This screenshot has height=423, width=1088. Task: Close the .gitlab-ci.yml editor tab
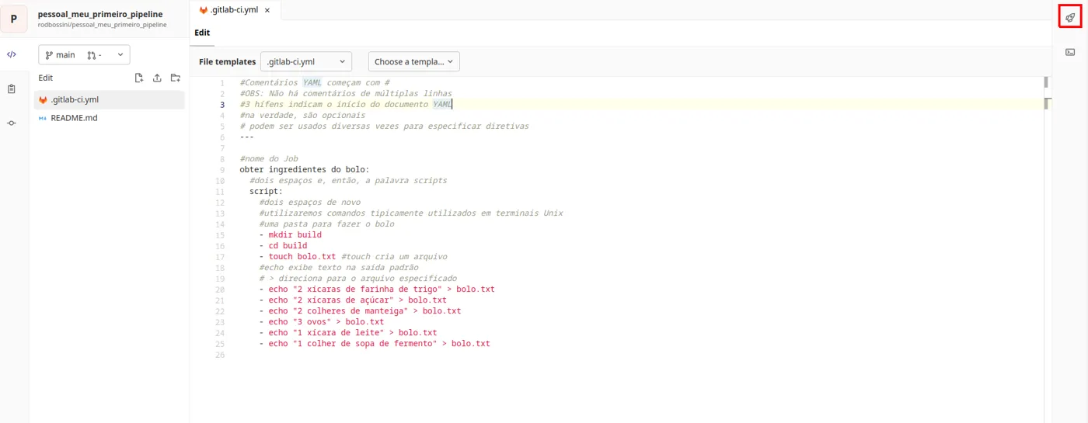267,10
